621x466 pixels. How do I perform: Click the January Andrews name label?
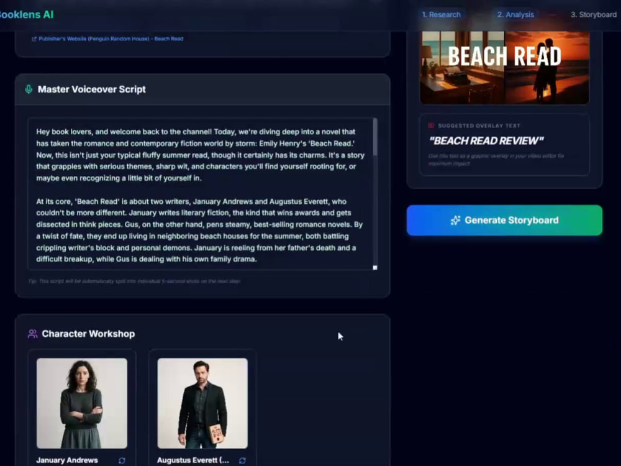tap(67, 460)
